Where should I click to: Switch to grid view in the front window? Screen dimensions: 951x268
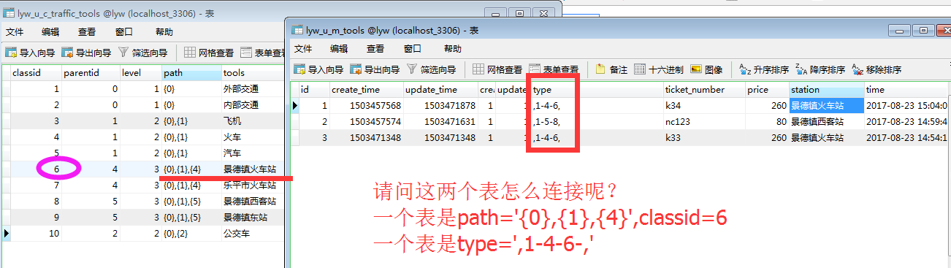[498, 70]
